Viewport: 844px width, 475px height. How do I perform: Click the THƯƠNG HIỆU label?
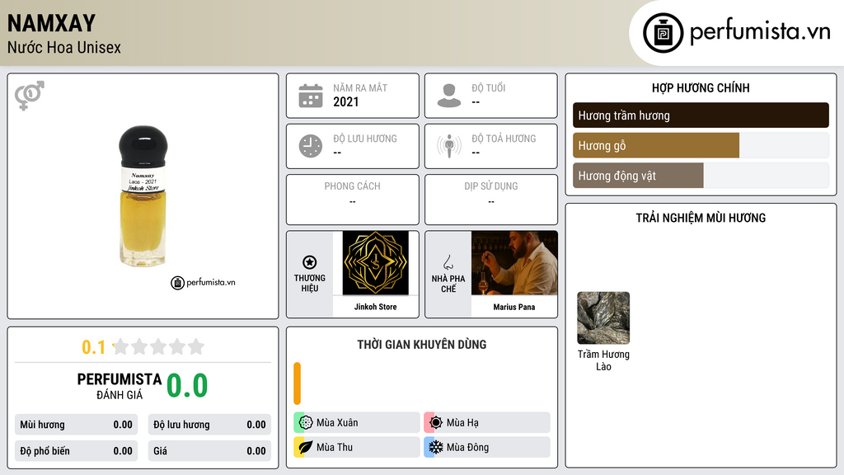(310, 284)
